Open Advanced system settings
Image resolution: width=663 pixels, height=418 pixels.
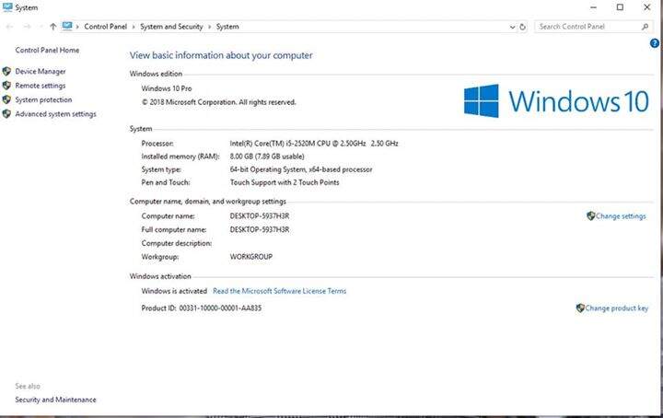click(55, 114)
